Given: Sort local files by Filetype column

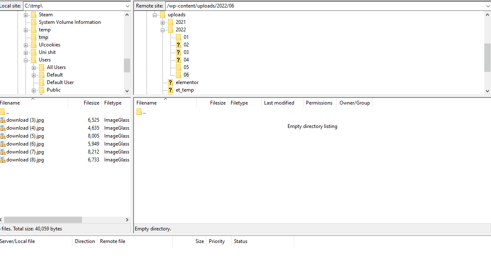Looking at the screenshot, I should (116, 103).
